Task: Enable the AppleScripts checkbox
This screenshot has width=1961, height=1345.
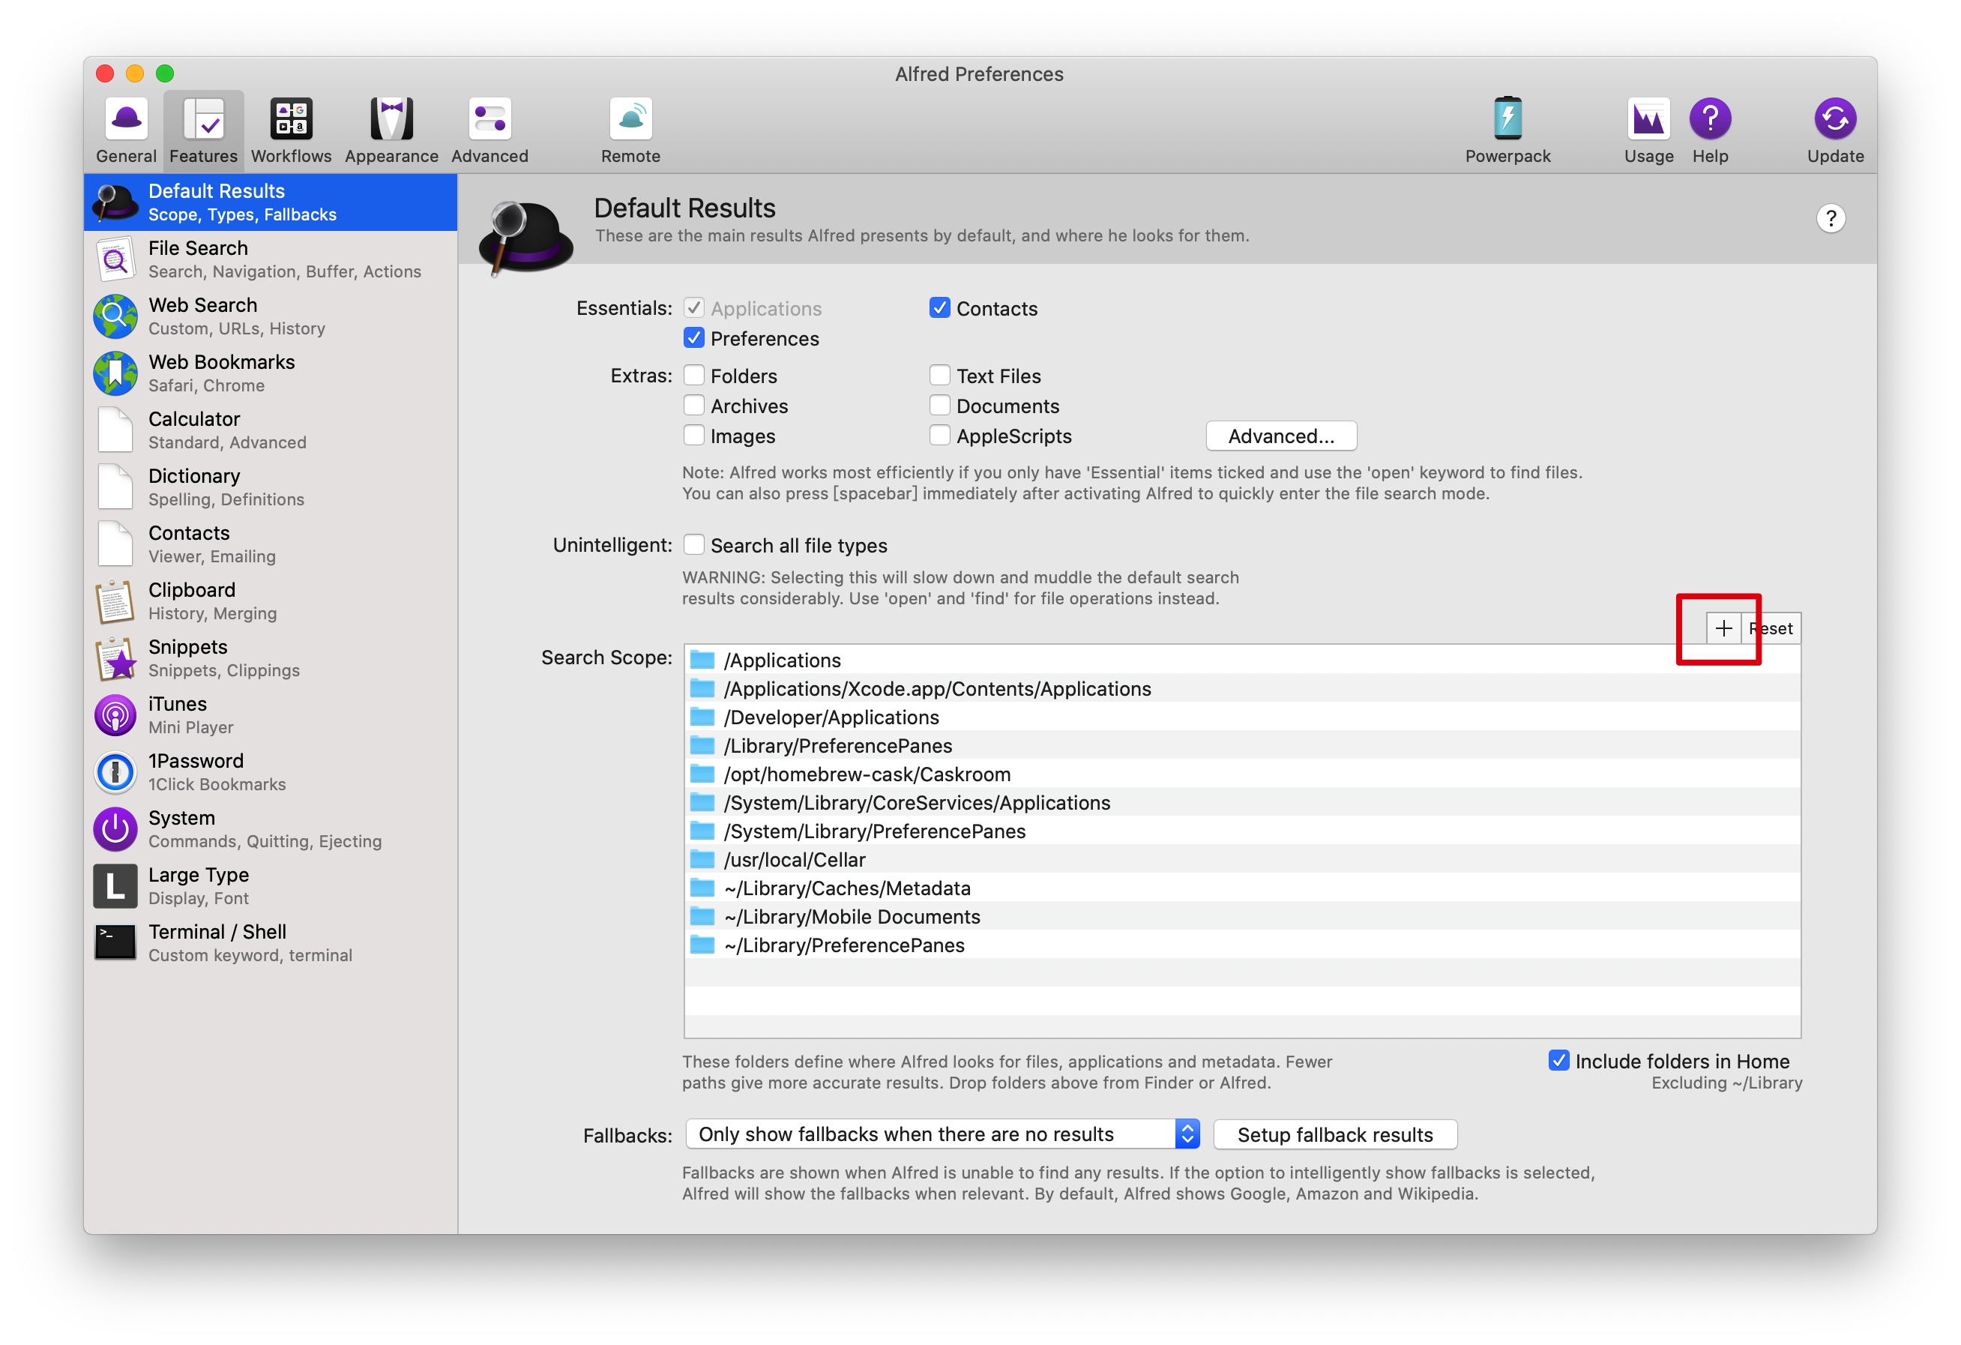Action: [939, 436]
